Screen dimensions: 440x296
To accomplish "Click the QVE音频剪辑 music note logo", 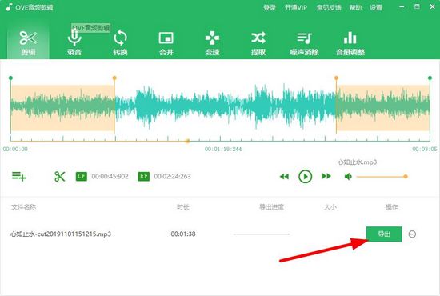I will (x=9, y=7).
